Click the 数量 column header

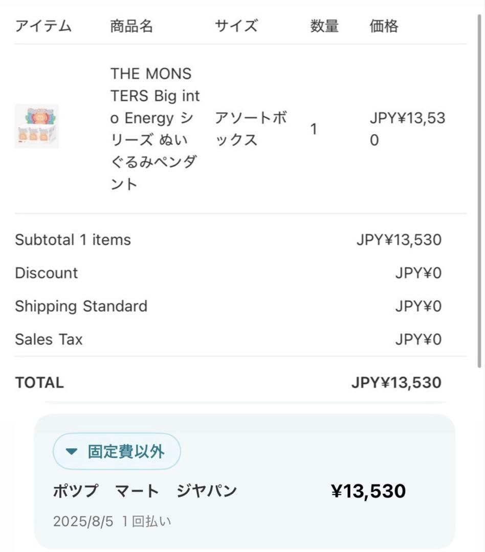324,26
